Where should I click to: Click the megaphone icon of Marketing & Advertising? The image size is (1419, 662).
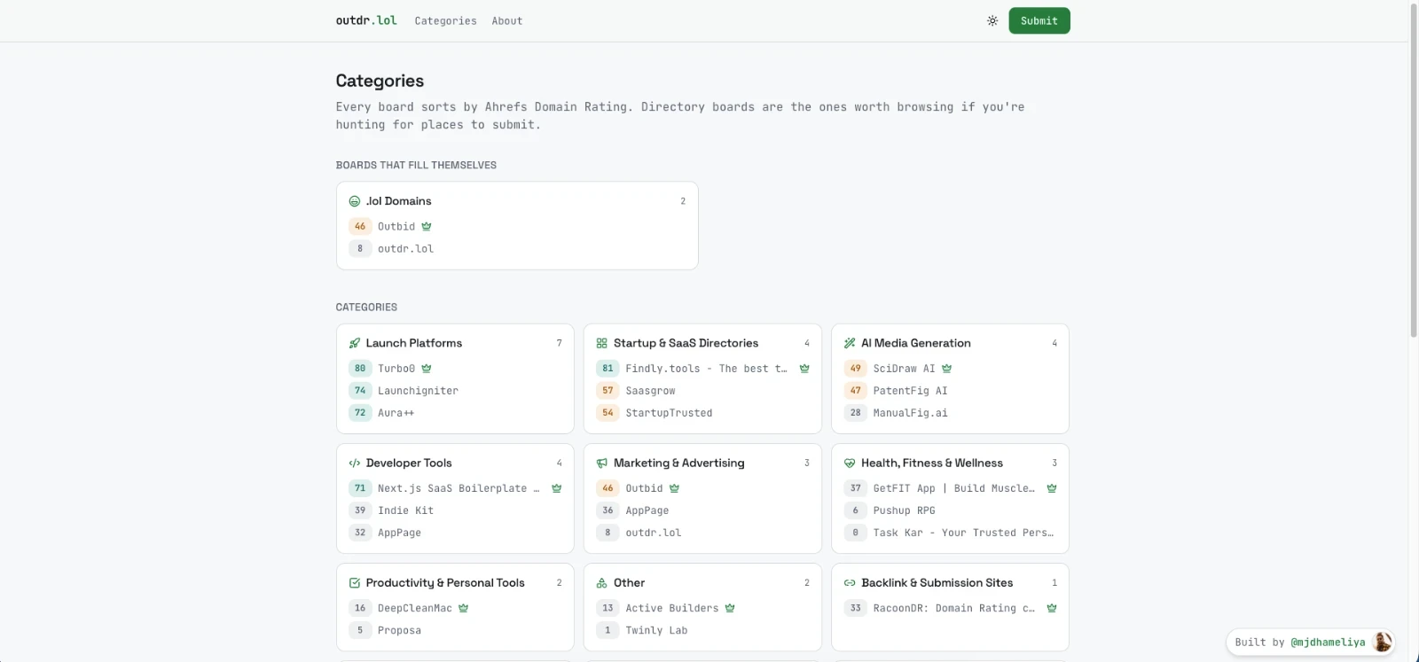click(x=602, y=463)
